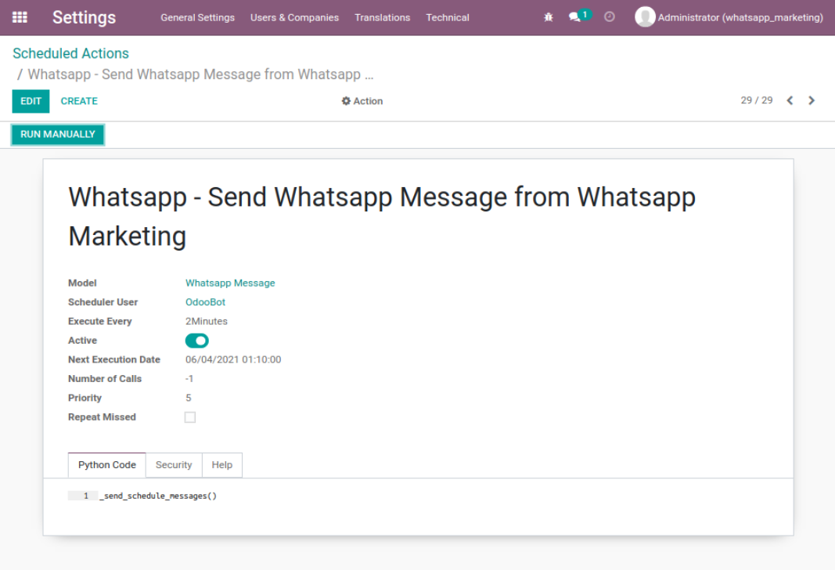Viewport: 835px width, 570px height.
Task: Click the _send_schedule_messages() code line
Action: pyautogui.click(x=158, y=496)
